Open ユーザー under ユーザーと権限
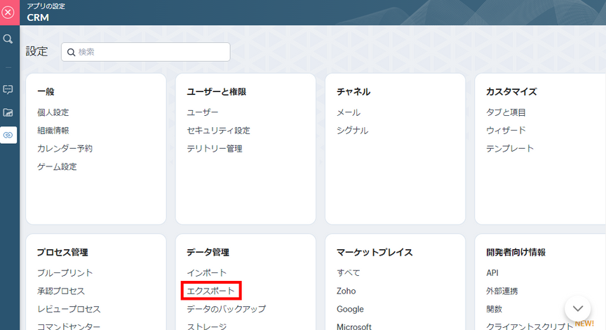 tap(203, 112)
